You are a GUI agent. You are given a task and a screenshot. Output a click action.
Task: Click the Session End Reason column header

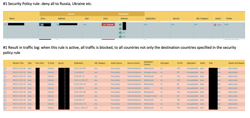click(236, 63)
